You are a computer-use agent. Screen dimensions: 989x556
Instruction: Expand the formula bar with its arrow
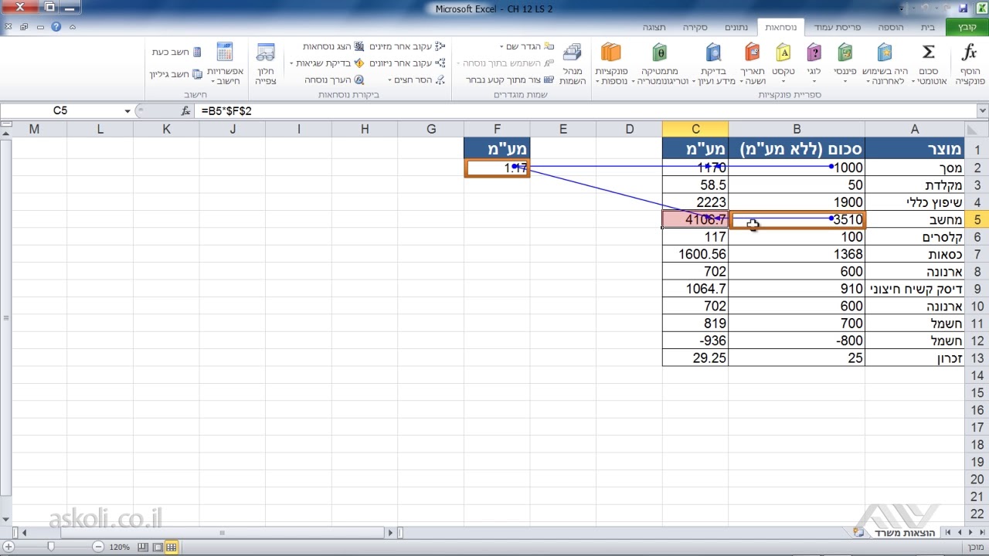pyautogui.click(x=982, y=111)
